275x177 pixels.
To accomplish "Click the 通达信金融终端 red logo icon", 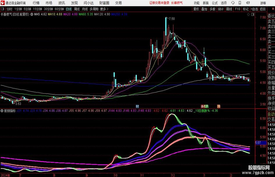I will pyautogui.click(x=2, y=3).
